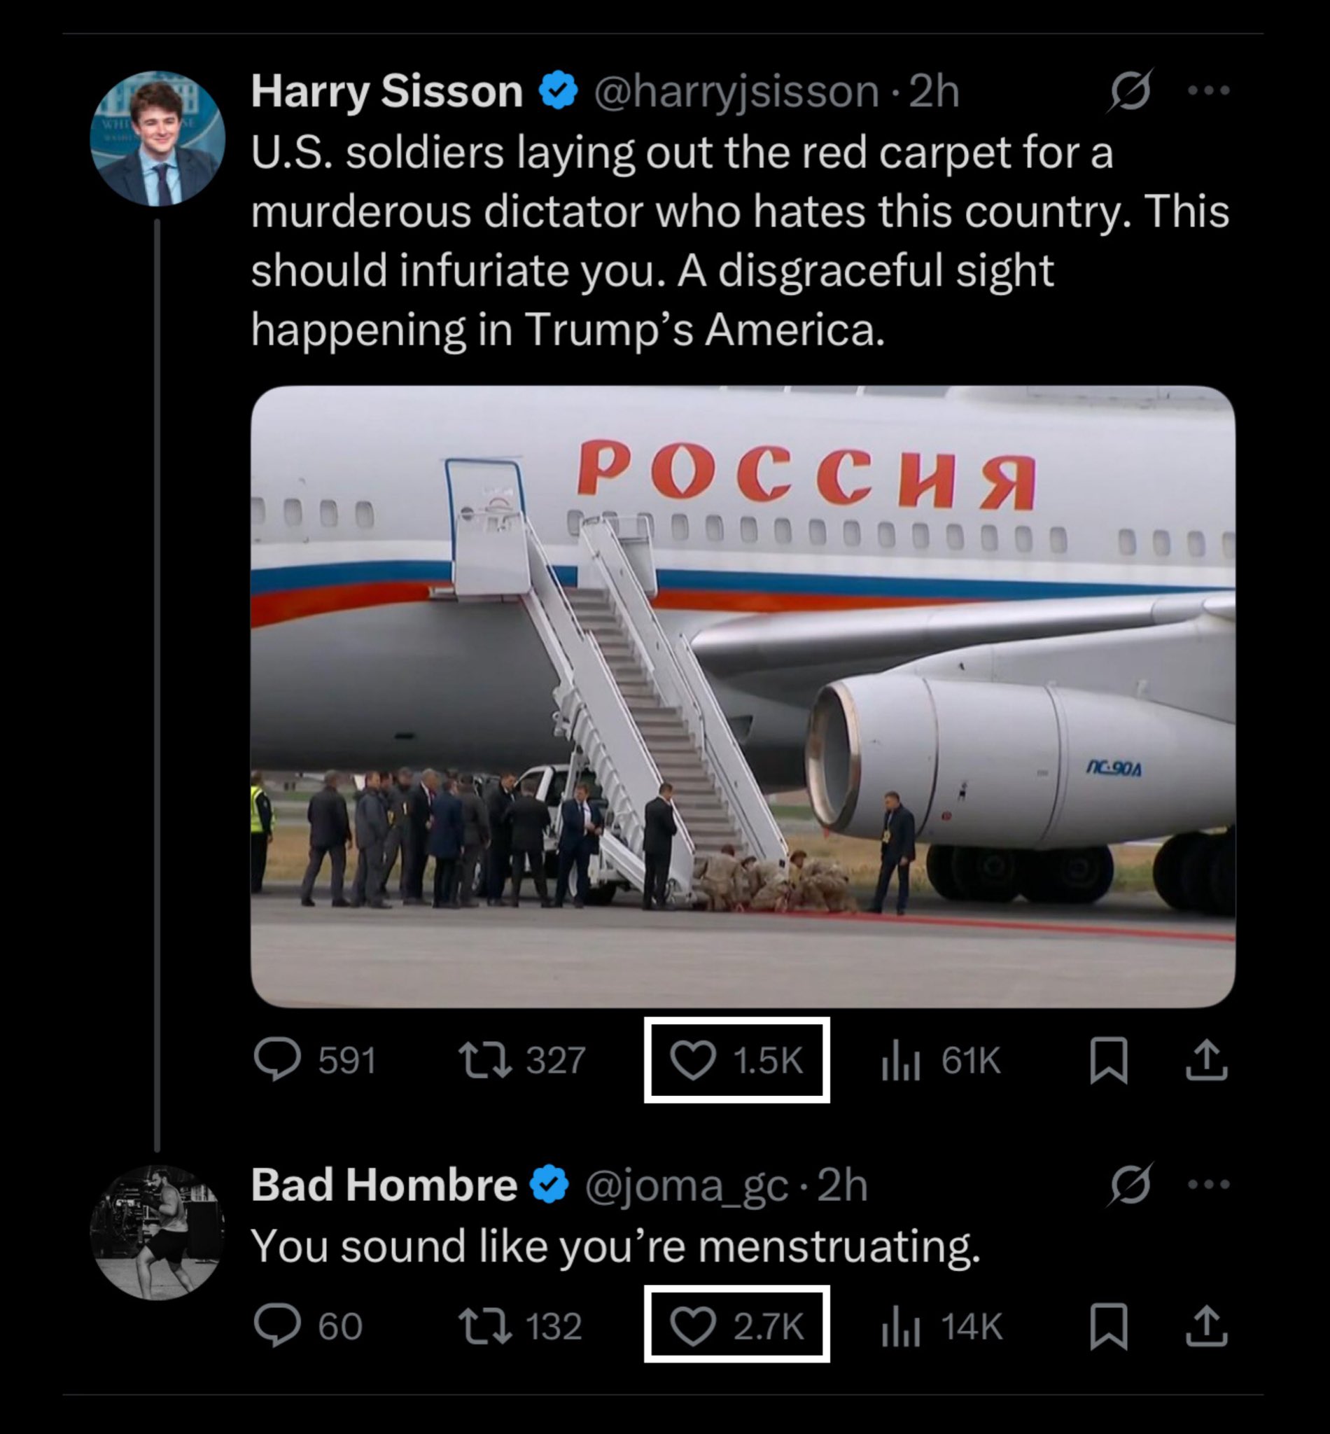Click Bad Hombre's profile picture
The width and height of the screenshot is (1330, 1434).
click(x=157, y=1232)
